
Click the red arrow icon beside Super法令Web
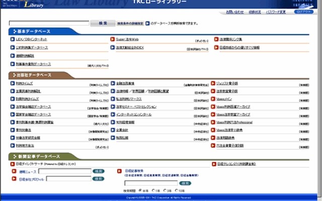(x=113, y=39)
